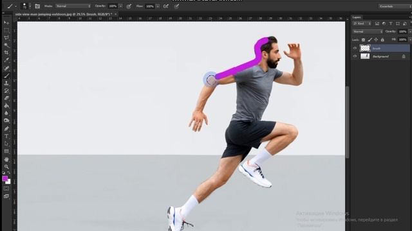412x231 pixels.
Task: Open the brush panel from options bar
Action: click(37, 6)
